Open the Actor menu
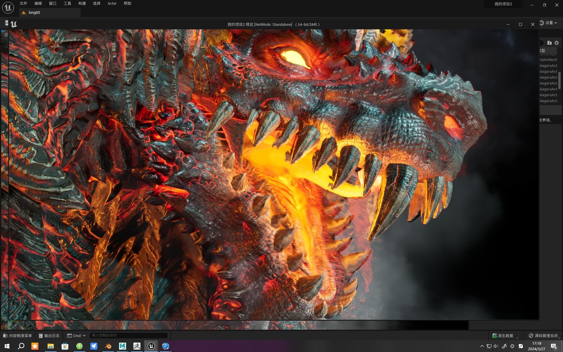Screen dimensions: 563x352 (x=112, y=4)
